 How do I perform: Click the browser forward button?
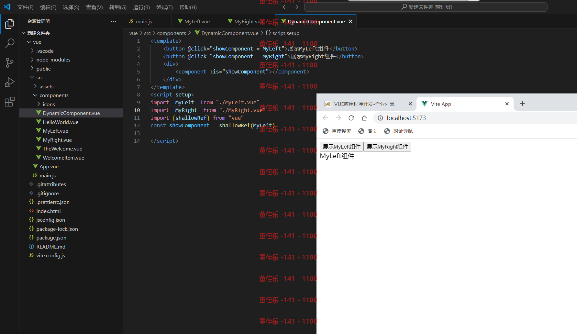(338, 118)
